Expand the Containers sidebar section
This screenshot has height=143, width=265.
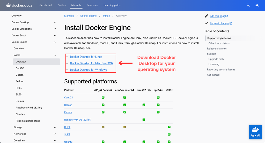coord(55,140)
